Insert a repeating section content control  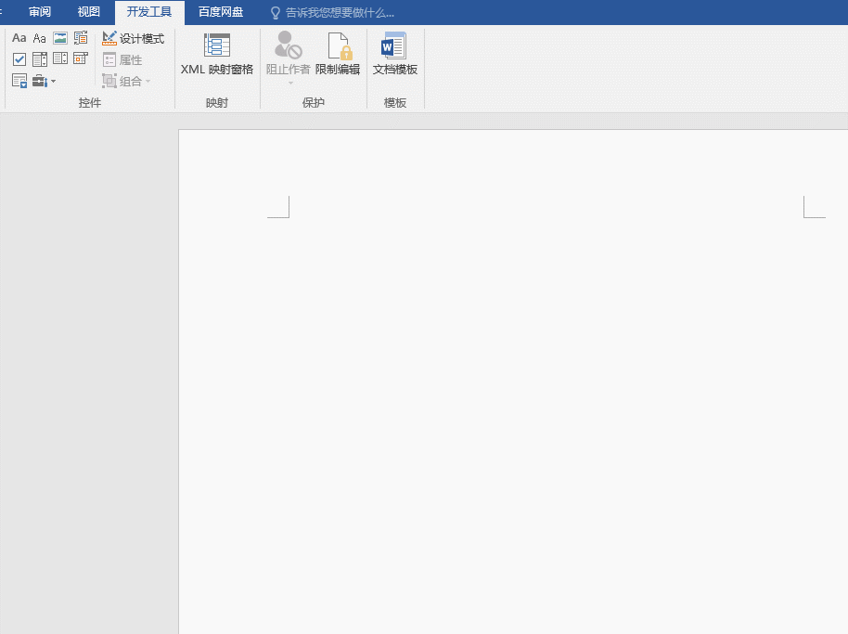pos(19,81)
